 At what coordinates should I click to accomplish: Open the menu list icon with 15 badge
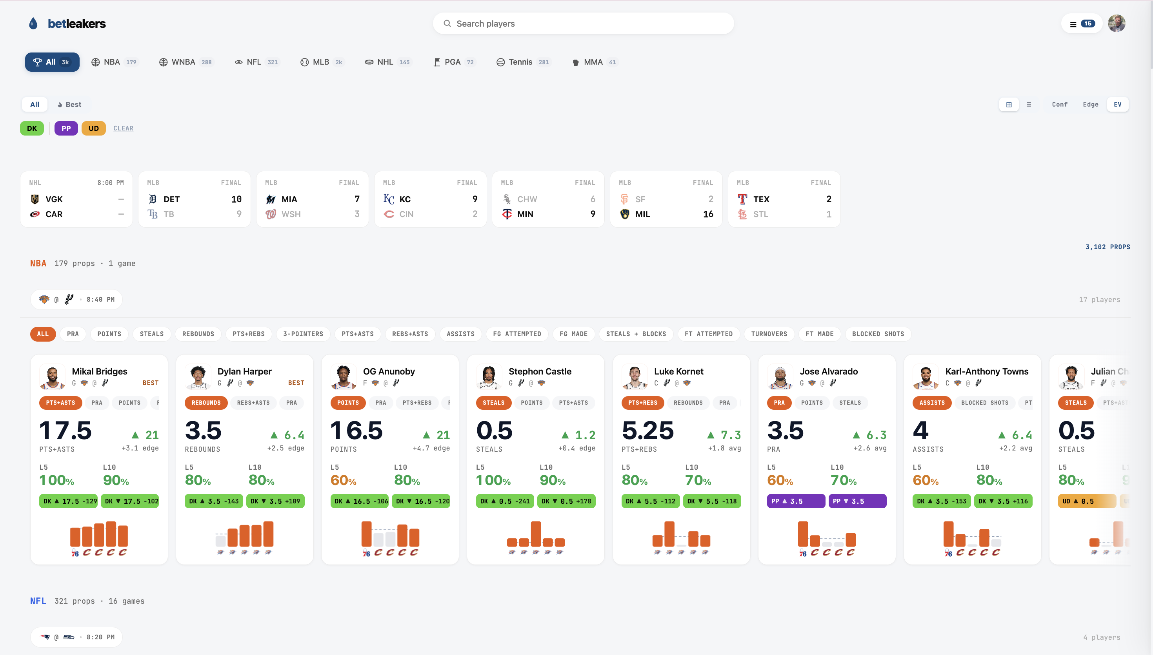(1081, 24)
